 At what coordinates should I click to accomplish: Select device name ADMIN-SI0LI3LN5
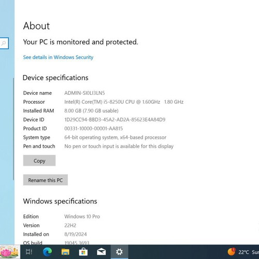coord(84,93)
